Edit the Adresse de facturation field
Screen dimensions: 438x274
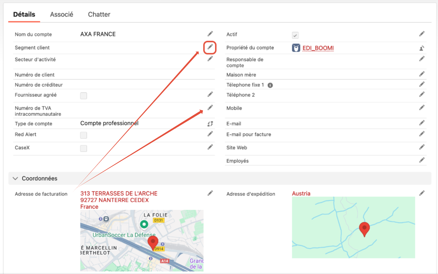pyautogui.click(x=210, y=193)
